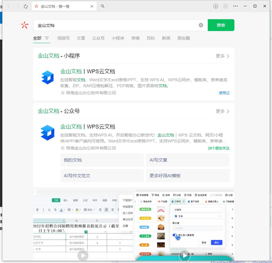Image resolution: width=272 pixels, height=263 pixels.
Task: Switch to the 新闻 tab
Action: 166,38
